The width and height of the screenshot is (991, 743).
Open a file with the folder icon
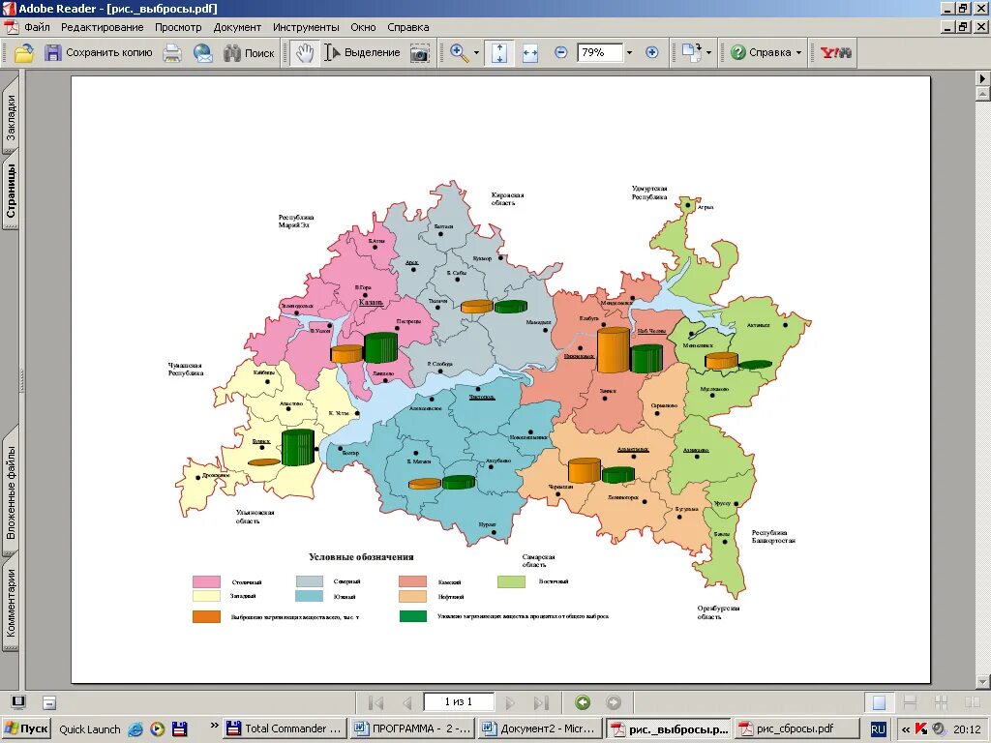[24, 53]
